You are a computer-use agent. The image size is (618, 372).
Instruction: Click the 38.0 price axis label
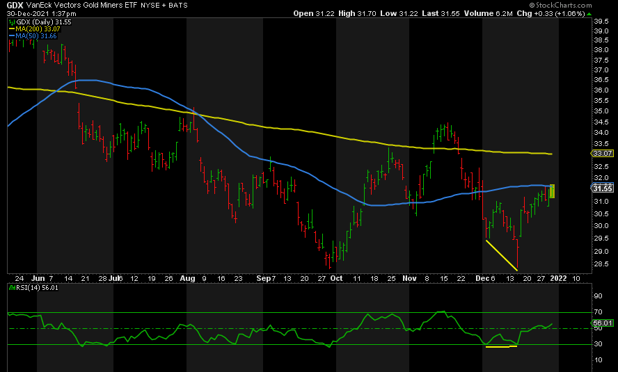(601, 50)
